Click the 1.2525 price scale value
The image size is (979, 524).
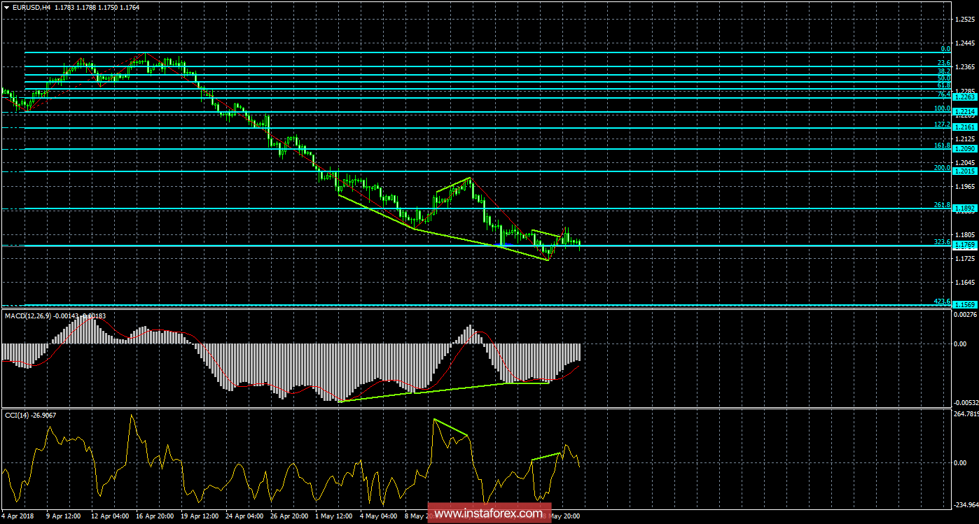[x=966, y=20]
